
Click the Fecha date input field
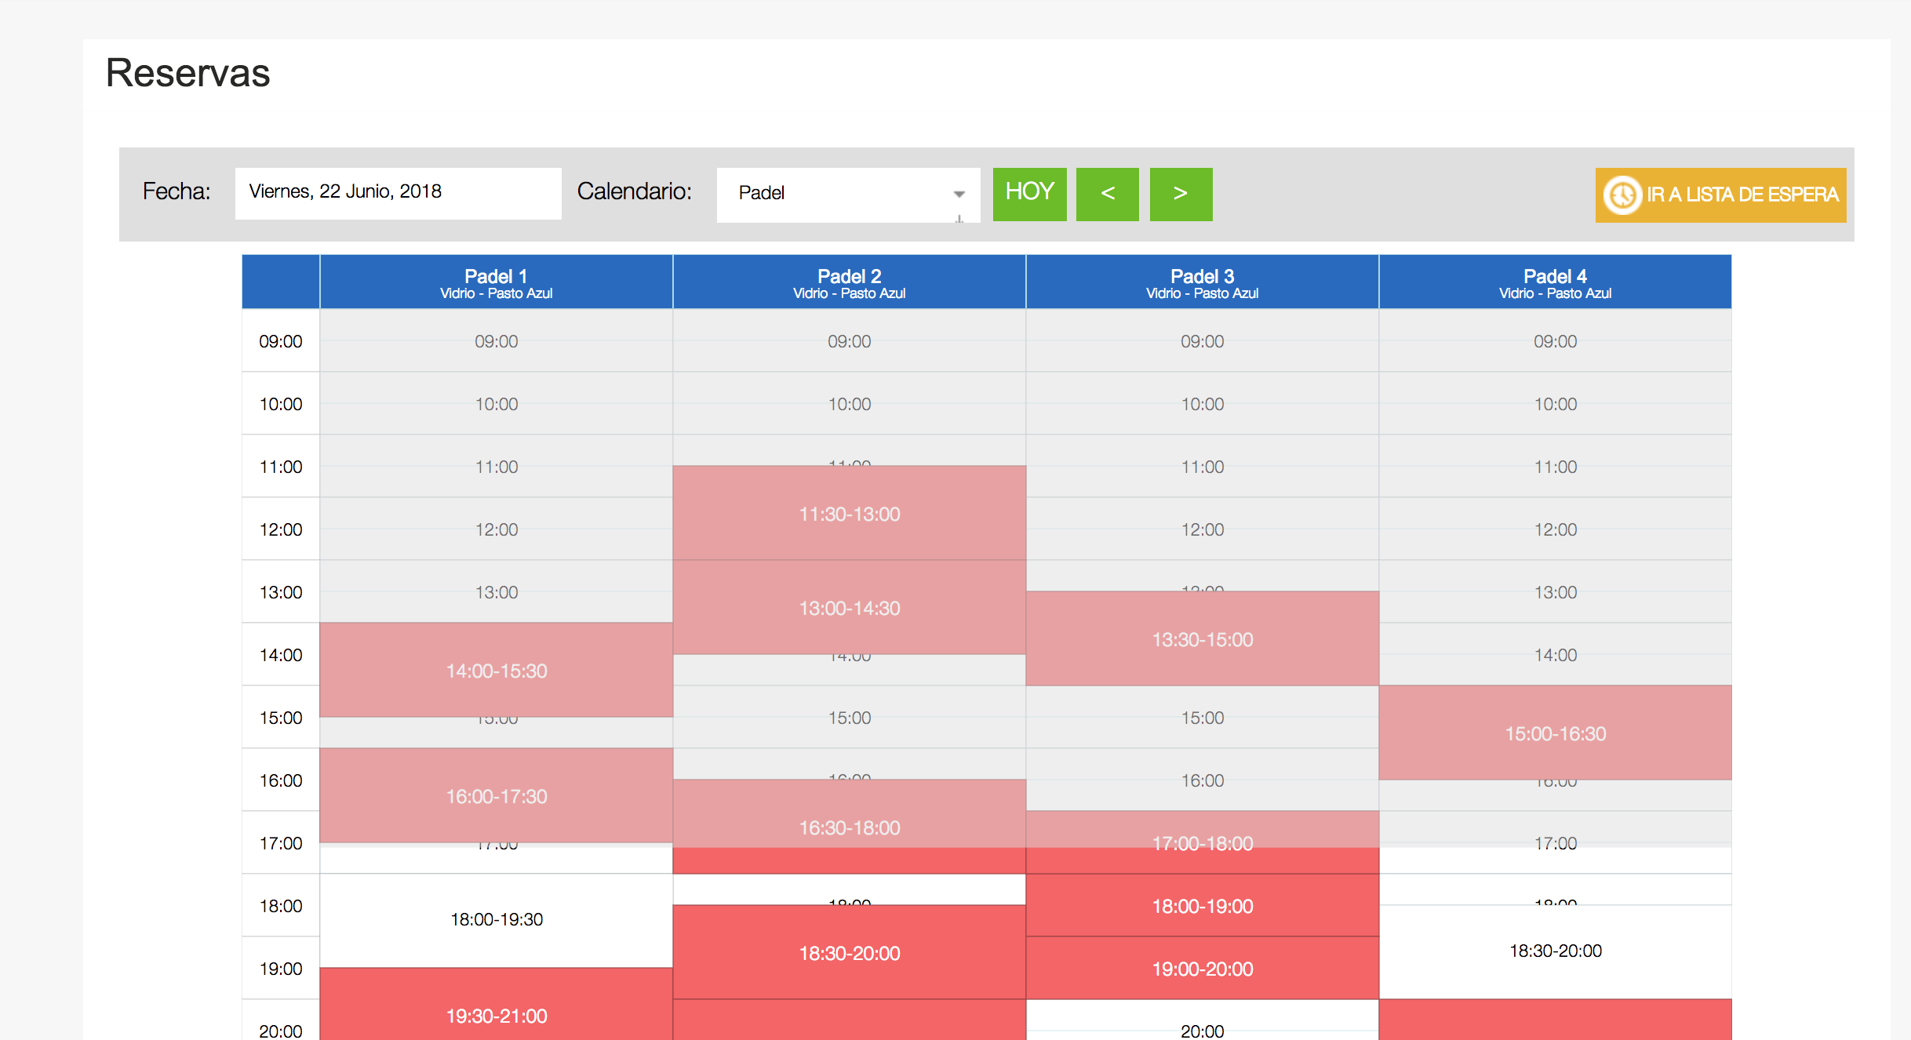coord(398,192)
